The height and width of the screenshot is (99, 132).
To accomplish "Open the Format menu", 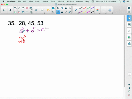I will tap(45, 1).
